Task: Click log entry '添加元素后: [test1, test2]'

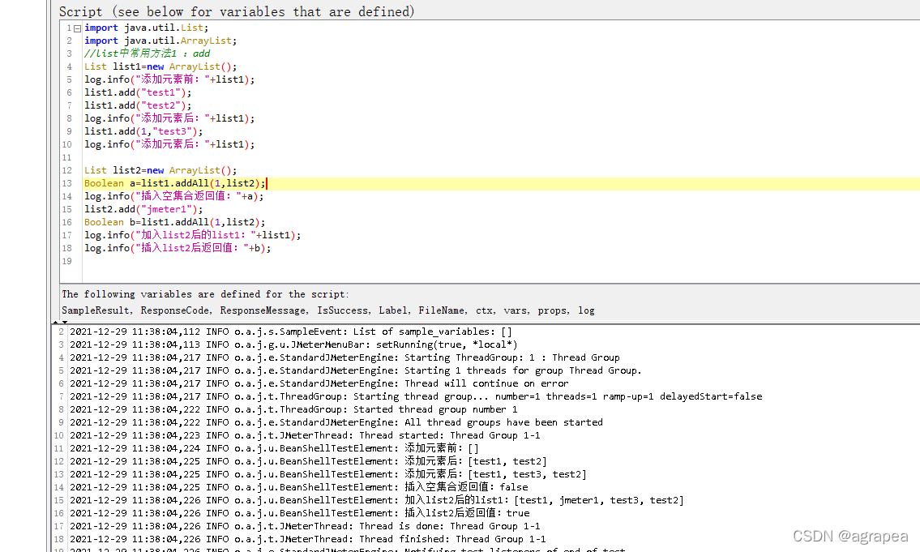Action: pos(308,460)
